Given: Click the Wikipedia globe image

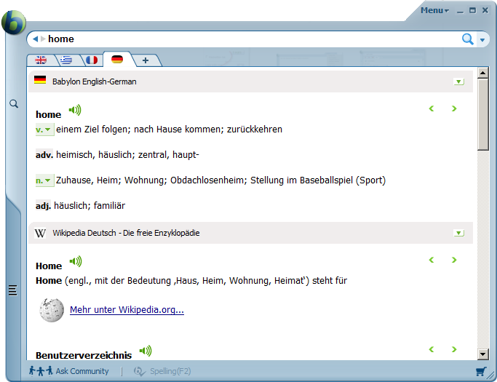Looking at the screenshot, I should [52, 310].
